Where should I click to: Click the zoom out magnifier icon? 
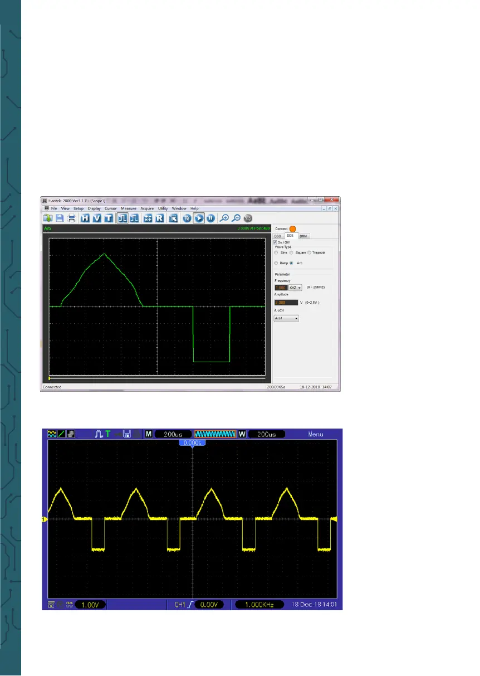(x=236, y=218)
